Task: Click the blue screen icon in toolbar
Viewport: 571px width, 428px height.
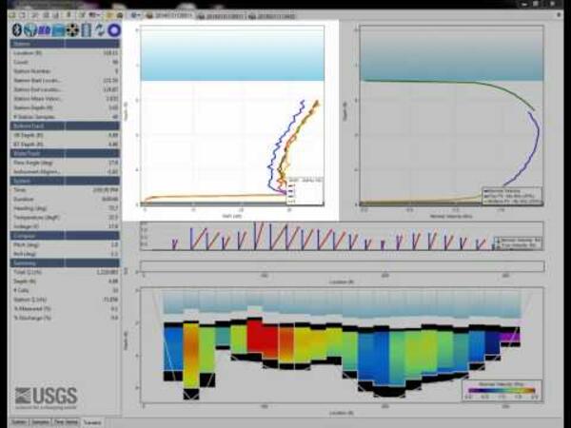Action: pyautogui.click(x=58, y=30)
